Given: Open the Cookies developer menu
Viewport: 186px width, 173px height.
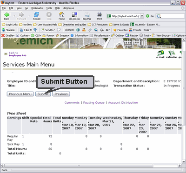Looking at the screenshot, I should point(23,35).
